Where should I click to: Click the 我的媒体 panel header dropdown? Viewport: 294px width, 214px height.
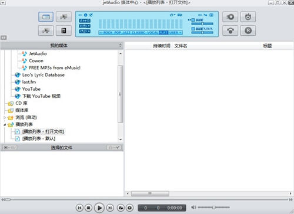click(120, 46)
